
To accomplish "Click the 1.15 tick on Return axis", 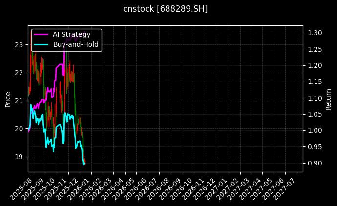I will coord(315,82).
